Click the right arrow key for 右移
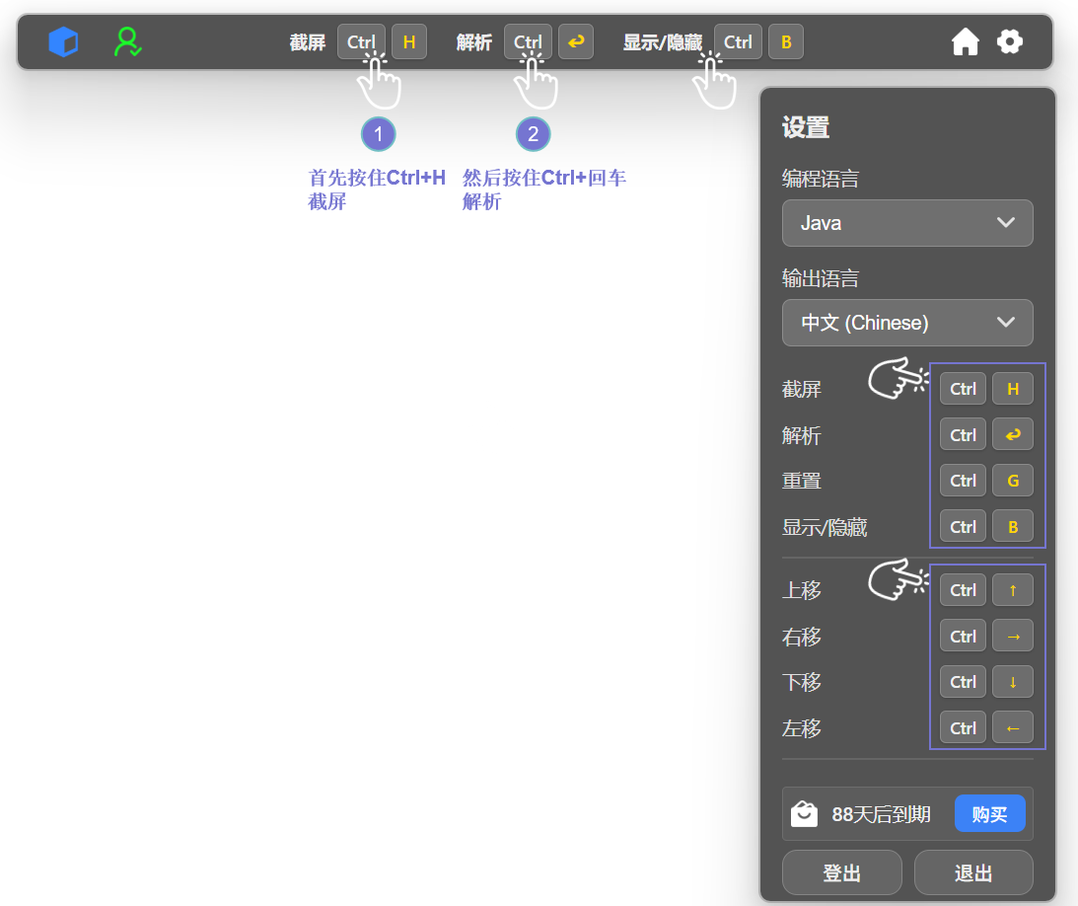Screen dimensions: 1078x906 point(1013,637)
